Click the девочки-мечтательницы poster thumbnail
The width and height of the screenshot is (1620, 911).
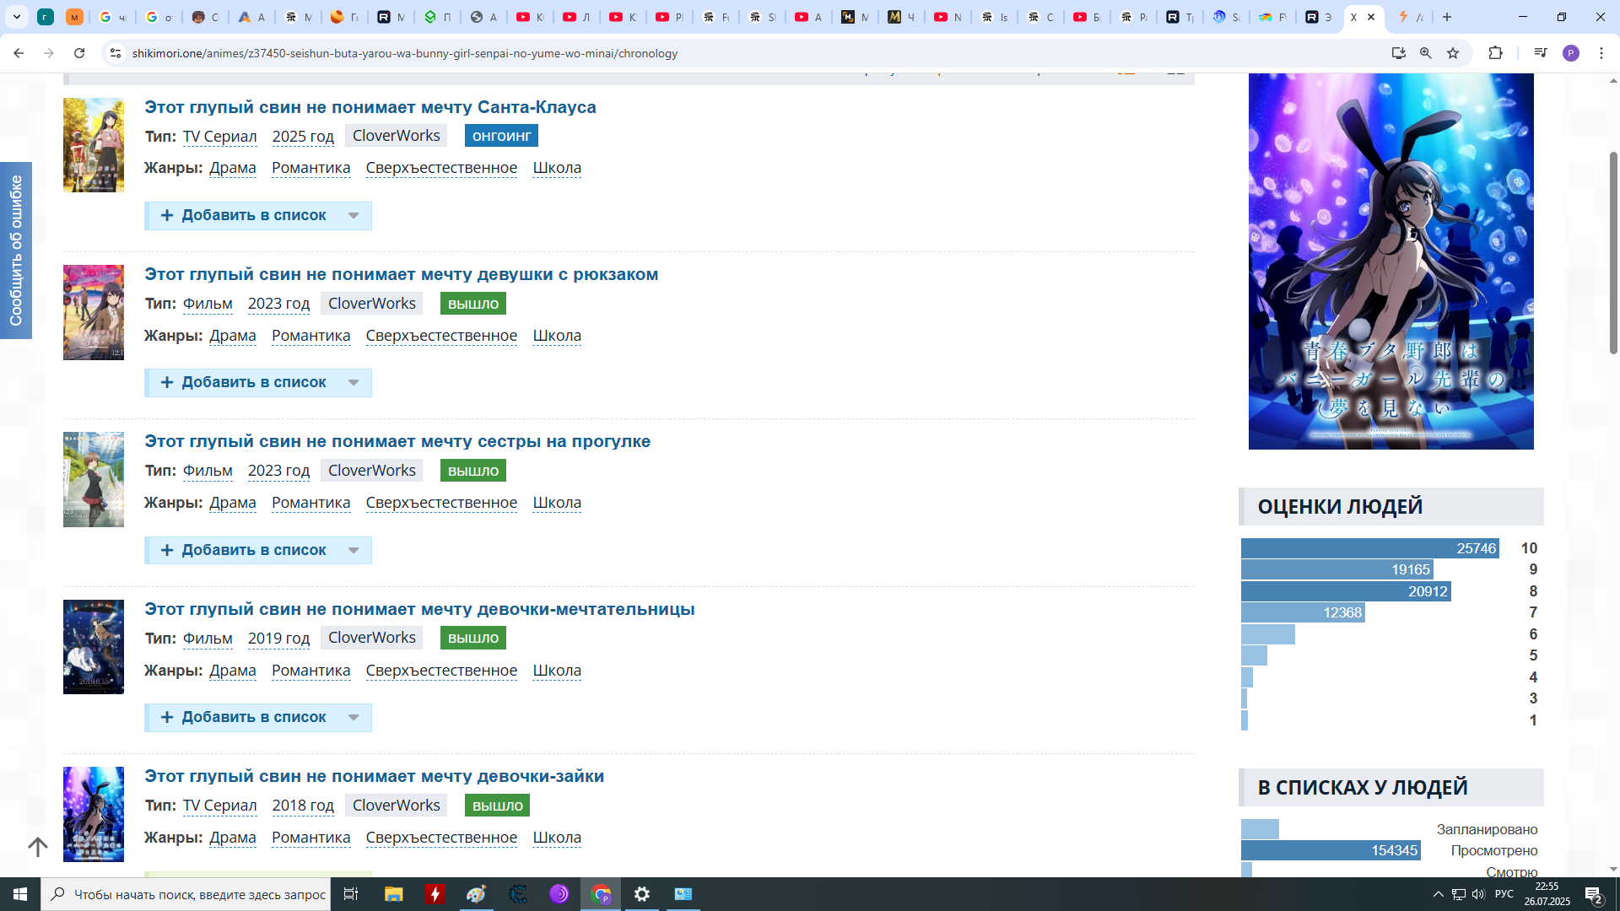(94, 647)
